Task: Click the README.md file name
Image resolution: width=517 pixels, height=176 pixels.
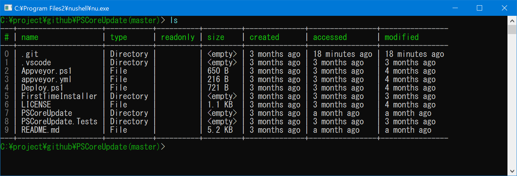Action: tap(41, 130)
